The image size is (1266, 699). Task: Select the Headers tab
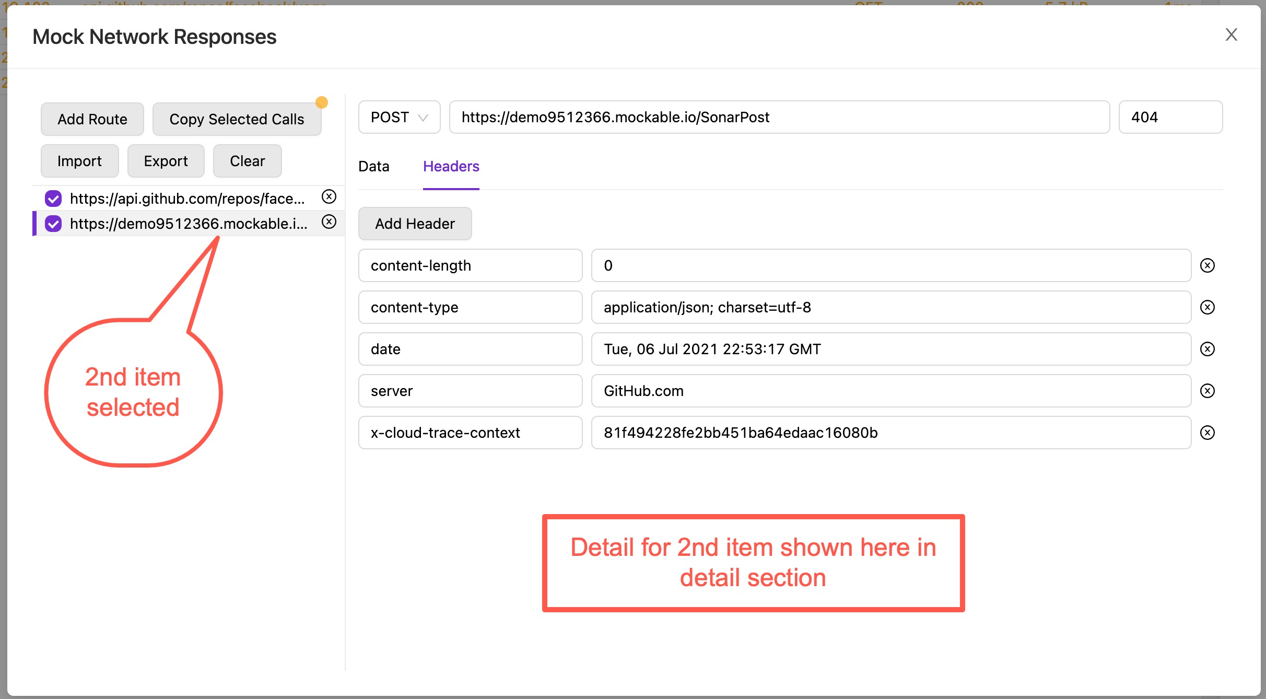[x=451, y=167]
